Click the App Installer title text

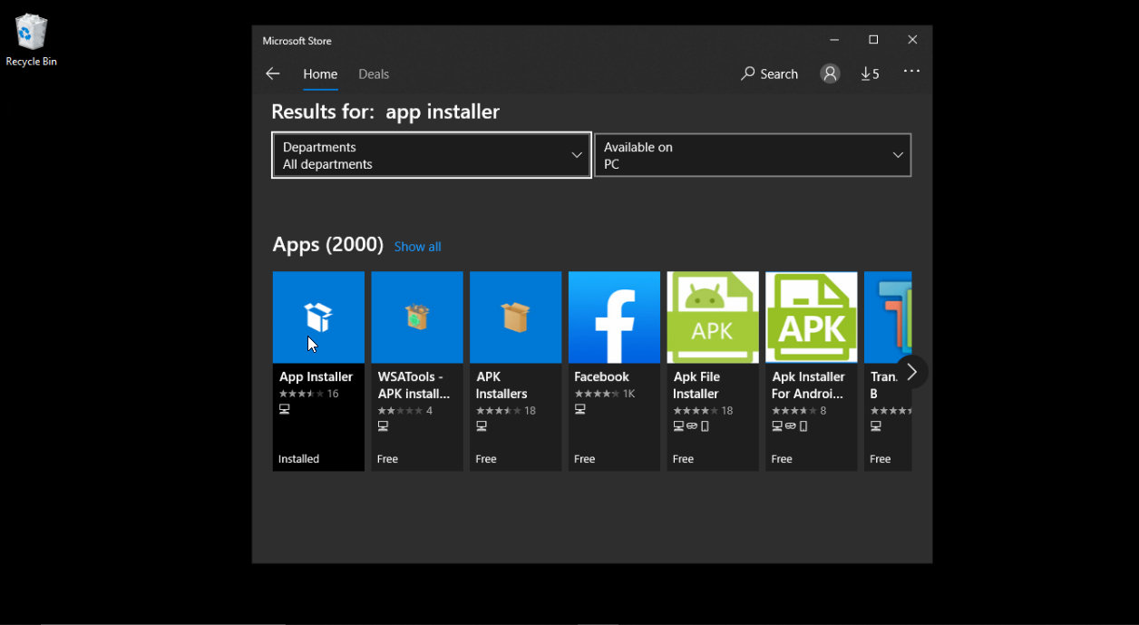pos(316,376)
